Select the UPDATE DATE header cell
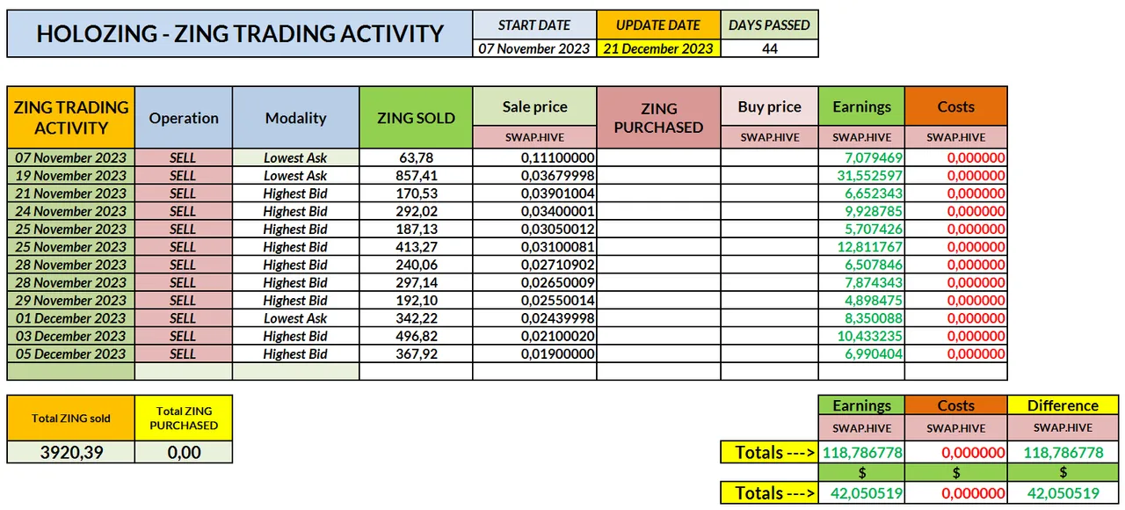This screenshot has width=1125, height=510. pyautogui.click(x=658, y=25)
